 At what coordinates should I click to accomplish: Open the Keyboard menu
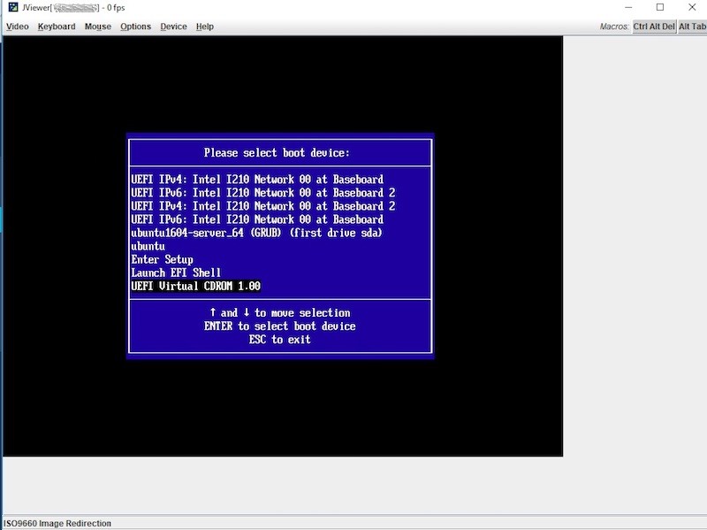coord(57,26)
